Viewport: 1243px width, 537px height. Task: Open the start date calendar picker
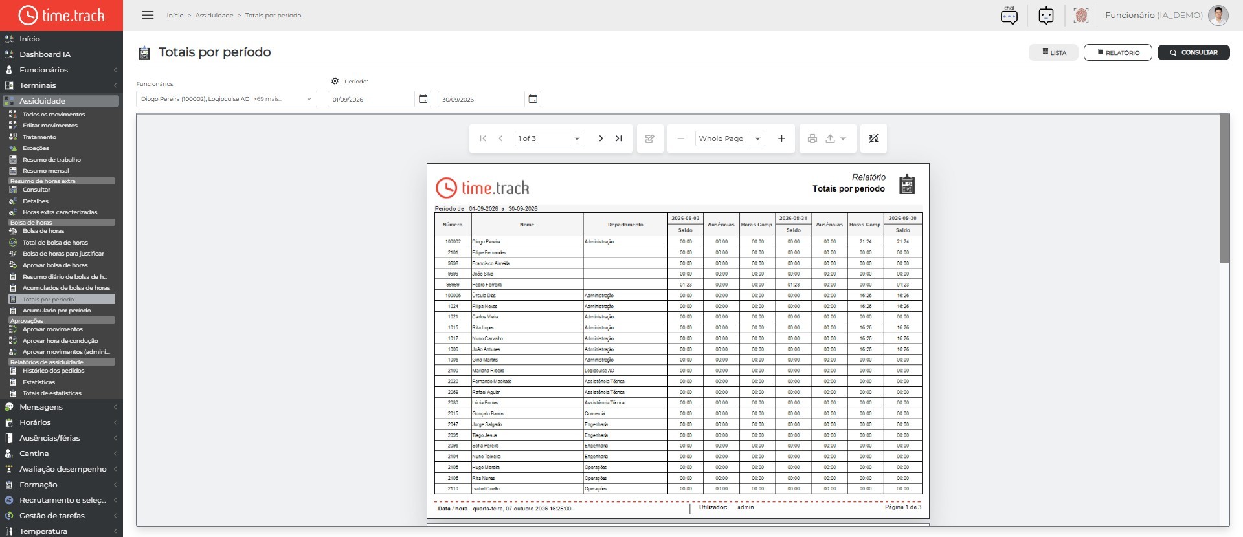(x=423, y=99)
